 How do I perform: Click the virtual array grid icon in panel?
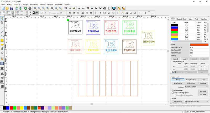tap(174, 72)
